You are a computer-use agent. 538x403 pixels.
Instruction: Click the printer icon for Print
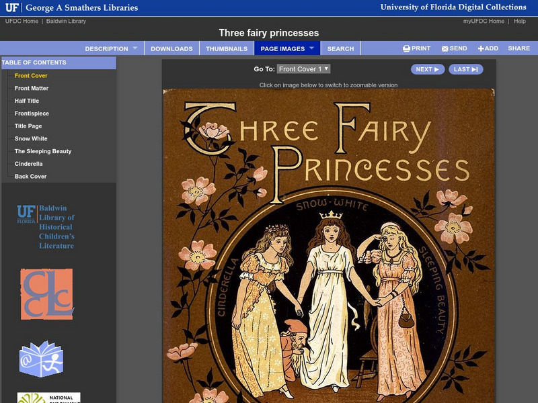click(x=406, y=48)
